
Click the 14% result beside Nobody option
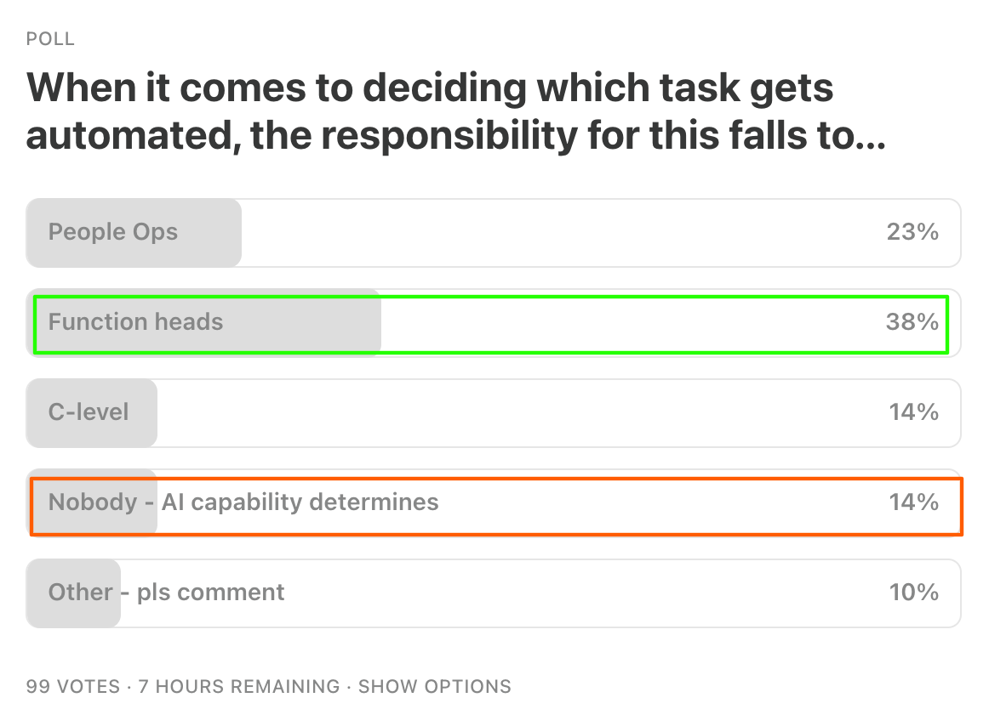coord(913,502)
